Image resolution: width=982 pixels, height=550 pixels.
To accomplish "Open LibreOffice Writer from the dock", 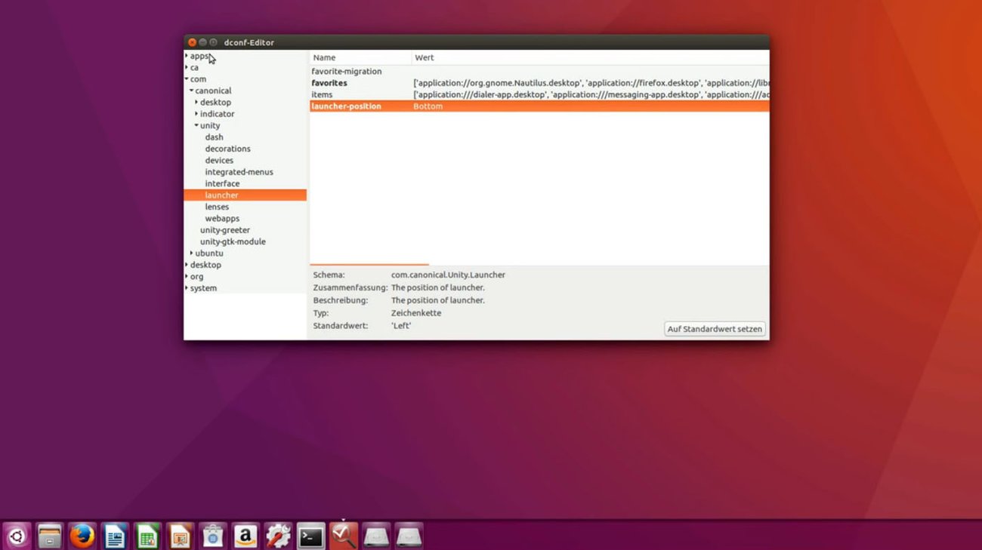I will coord(115,535).
